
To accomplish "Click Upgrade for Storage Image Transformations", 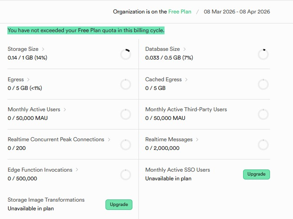I will coord(119,204).
